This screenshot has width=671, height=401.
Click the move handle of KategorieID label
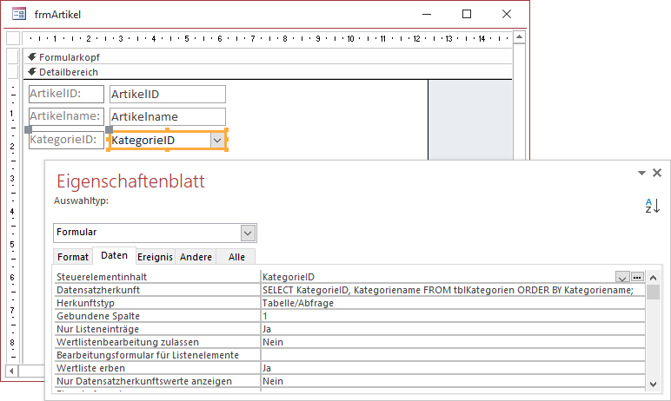tap(28, 129)
